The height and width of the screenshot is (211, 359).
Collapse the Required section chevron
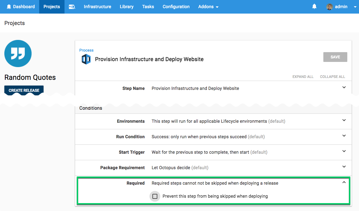(x=344, y=183)
